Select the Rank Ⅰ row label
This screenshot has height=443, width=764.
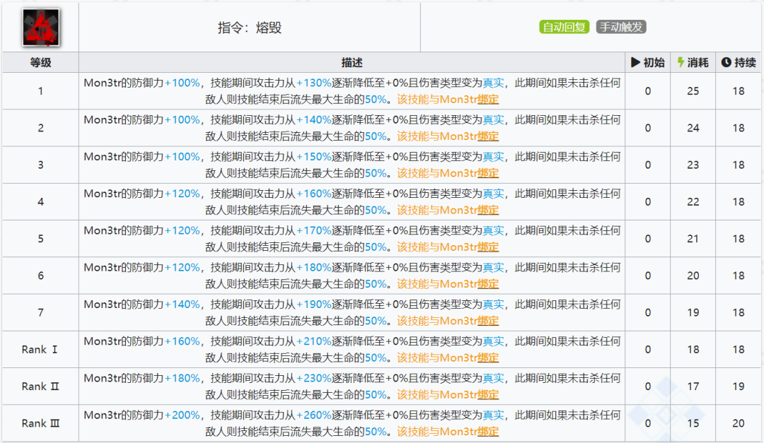point(40,349)
